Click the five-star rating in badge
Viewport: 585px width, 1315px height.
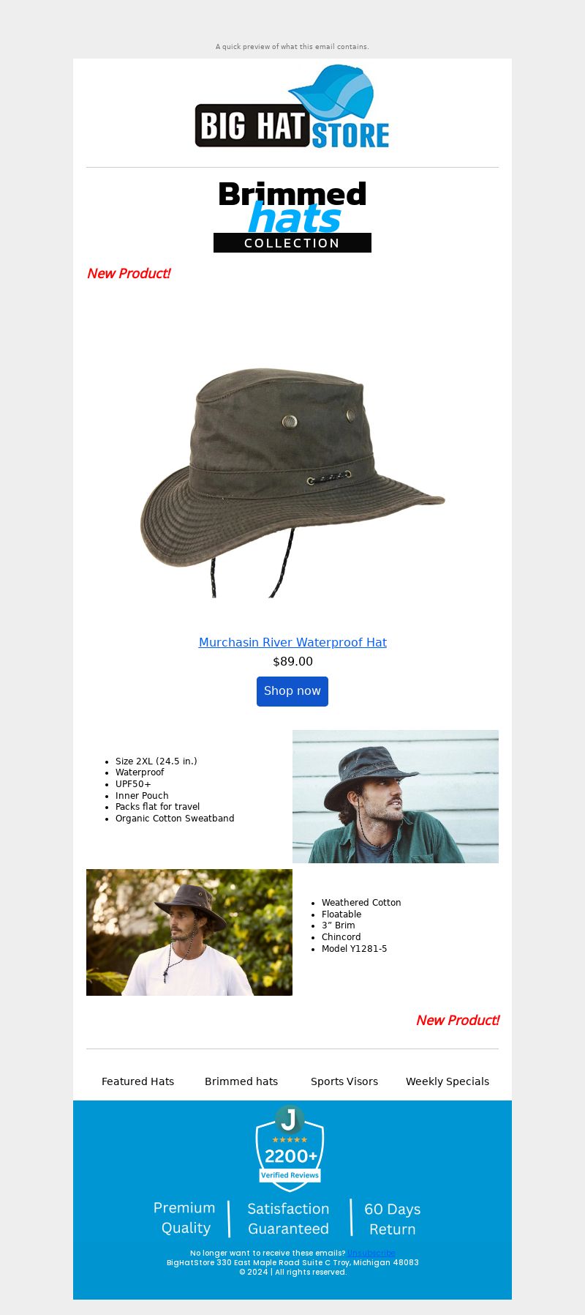290,1139
